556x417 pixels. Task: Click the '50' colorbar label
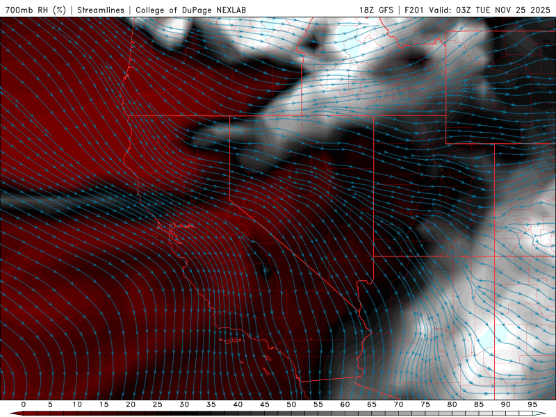291,404
